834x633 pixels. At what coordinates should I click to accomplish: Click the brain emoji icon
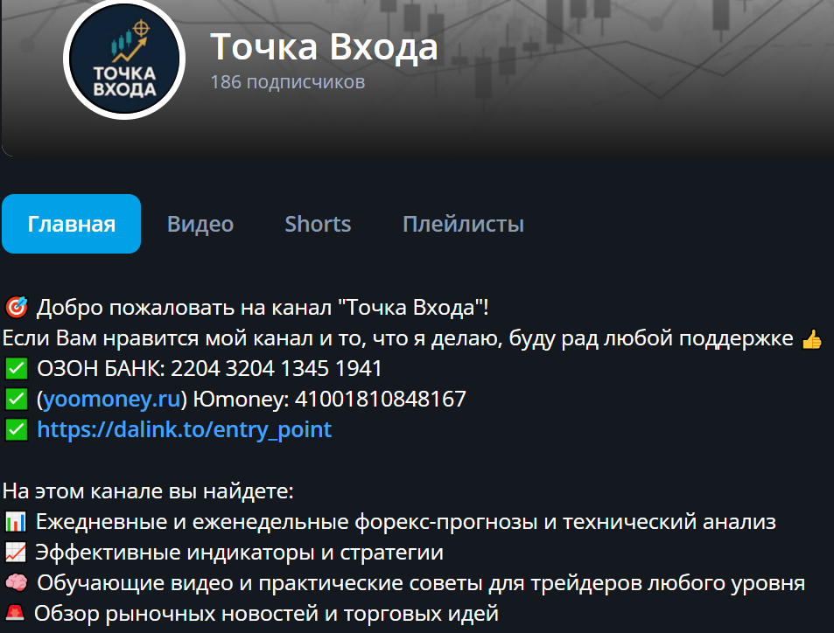click(x=16, y=583)
